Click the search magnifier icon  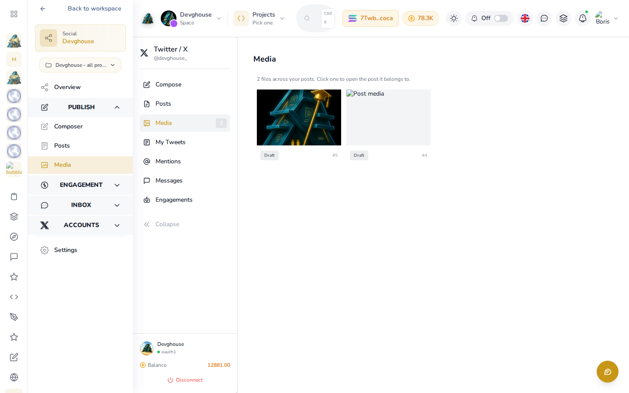[x=307, y=18]
